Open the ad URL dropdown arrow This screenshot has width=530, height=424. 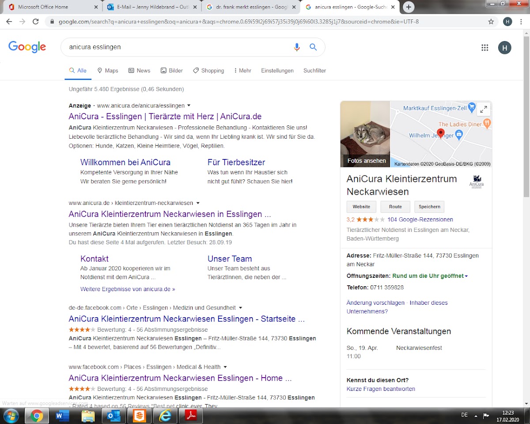189,106
